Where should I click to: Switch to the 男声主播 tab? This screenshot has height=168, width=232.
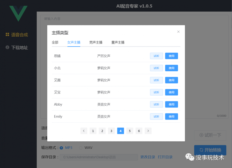(96, 43)
